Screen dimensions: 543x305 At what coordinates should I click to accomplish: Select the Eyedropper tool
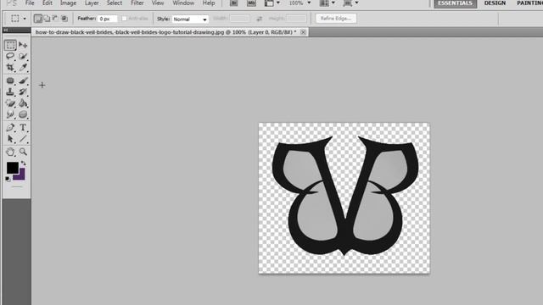[23, 68]
